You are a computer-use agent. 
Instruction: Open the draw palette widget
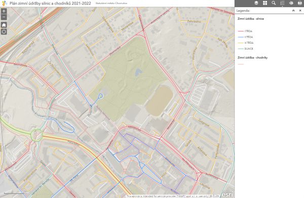pyautogui.click(x=291, y=3)
